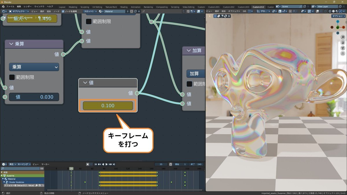Toggle the node editor pin icon

(x=143, y=11)
